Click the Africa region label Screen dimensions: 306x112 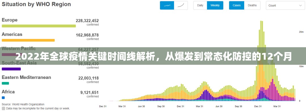pyautogui.click(x=8, y=92)
